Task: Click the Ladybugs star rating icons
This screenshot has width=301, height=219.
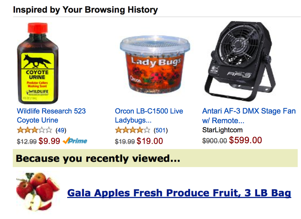Action: pos(132,130)
